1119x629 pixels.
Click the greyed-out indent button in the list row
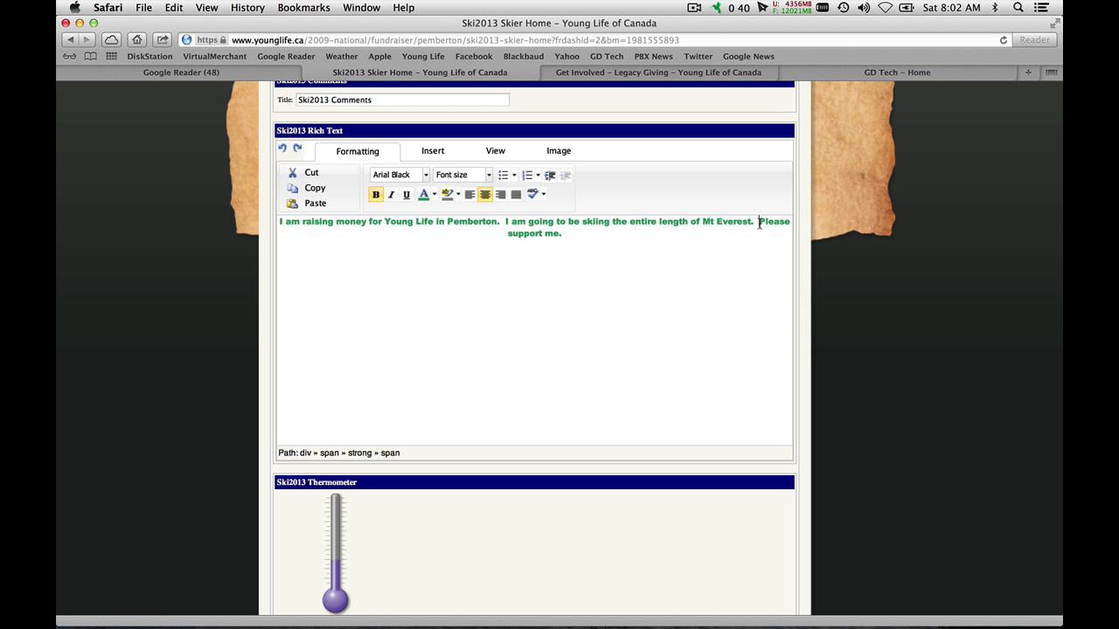click(x=566, y=176)
